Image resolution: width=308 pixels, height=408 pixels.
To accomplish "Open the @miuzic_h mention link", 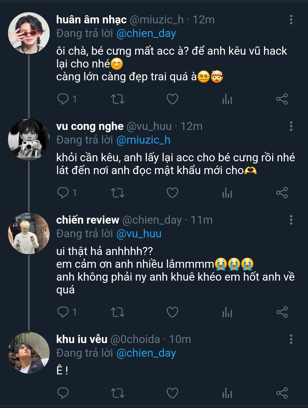I will coord(143,140).
